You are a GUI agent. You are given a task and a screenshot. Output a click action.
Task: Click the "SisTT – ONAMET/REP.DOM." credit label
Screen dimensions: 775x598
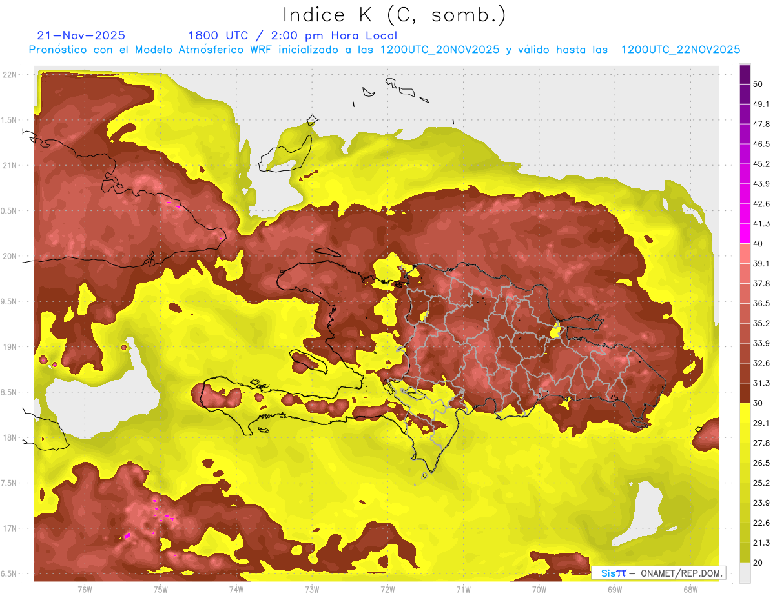(x=659, y=573)
